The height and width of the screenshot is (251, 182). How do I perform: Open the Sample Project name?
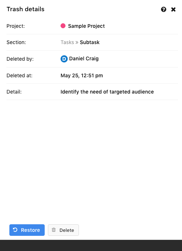coord(86,26)
